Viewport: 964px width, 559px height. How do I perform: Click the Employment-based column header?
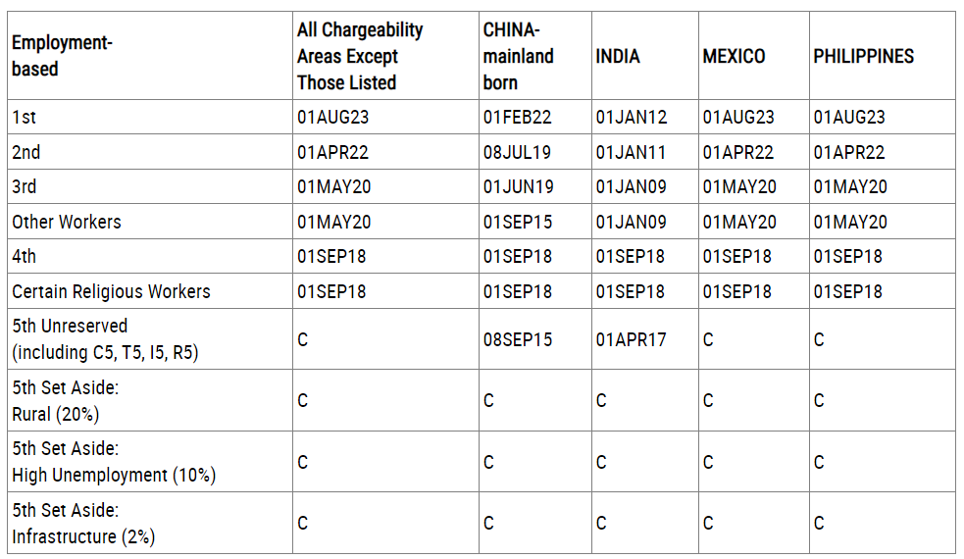[x=62, y=56]
